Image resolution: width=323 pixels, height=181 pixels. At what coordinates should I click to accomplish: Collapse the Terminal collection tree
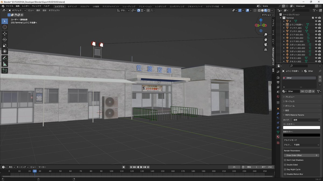pyautogui.click(x=281, y=18)
